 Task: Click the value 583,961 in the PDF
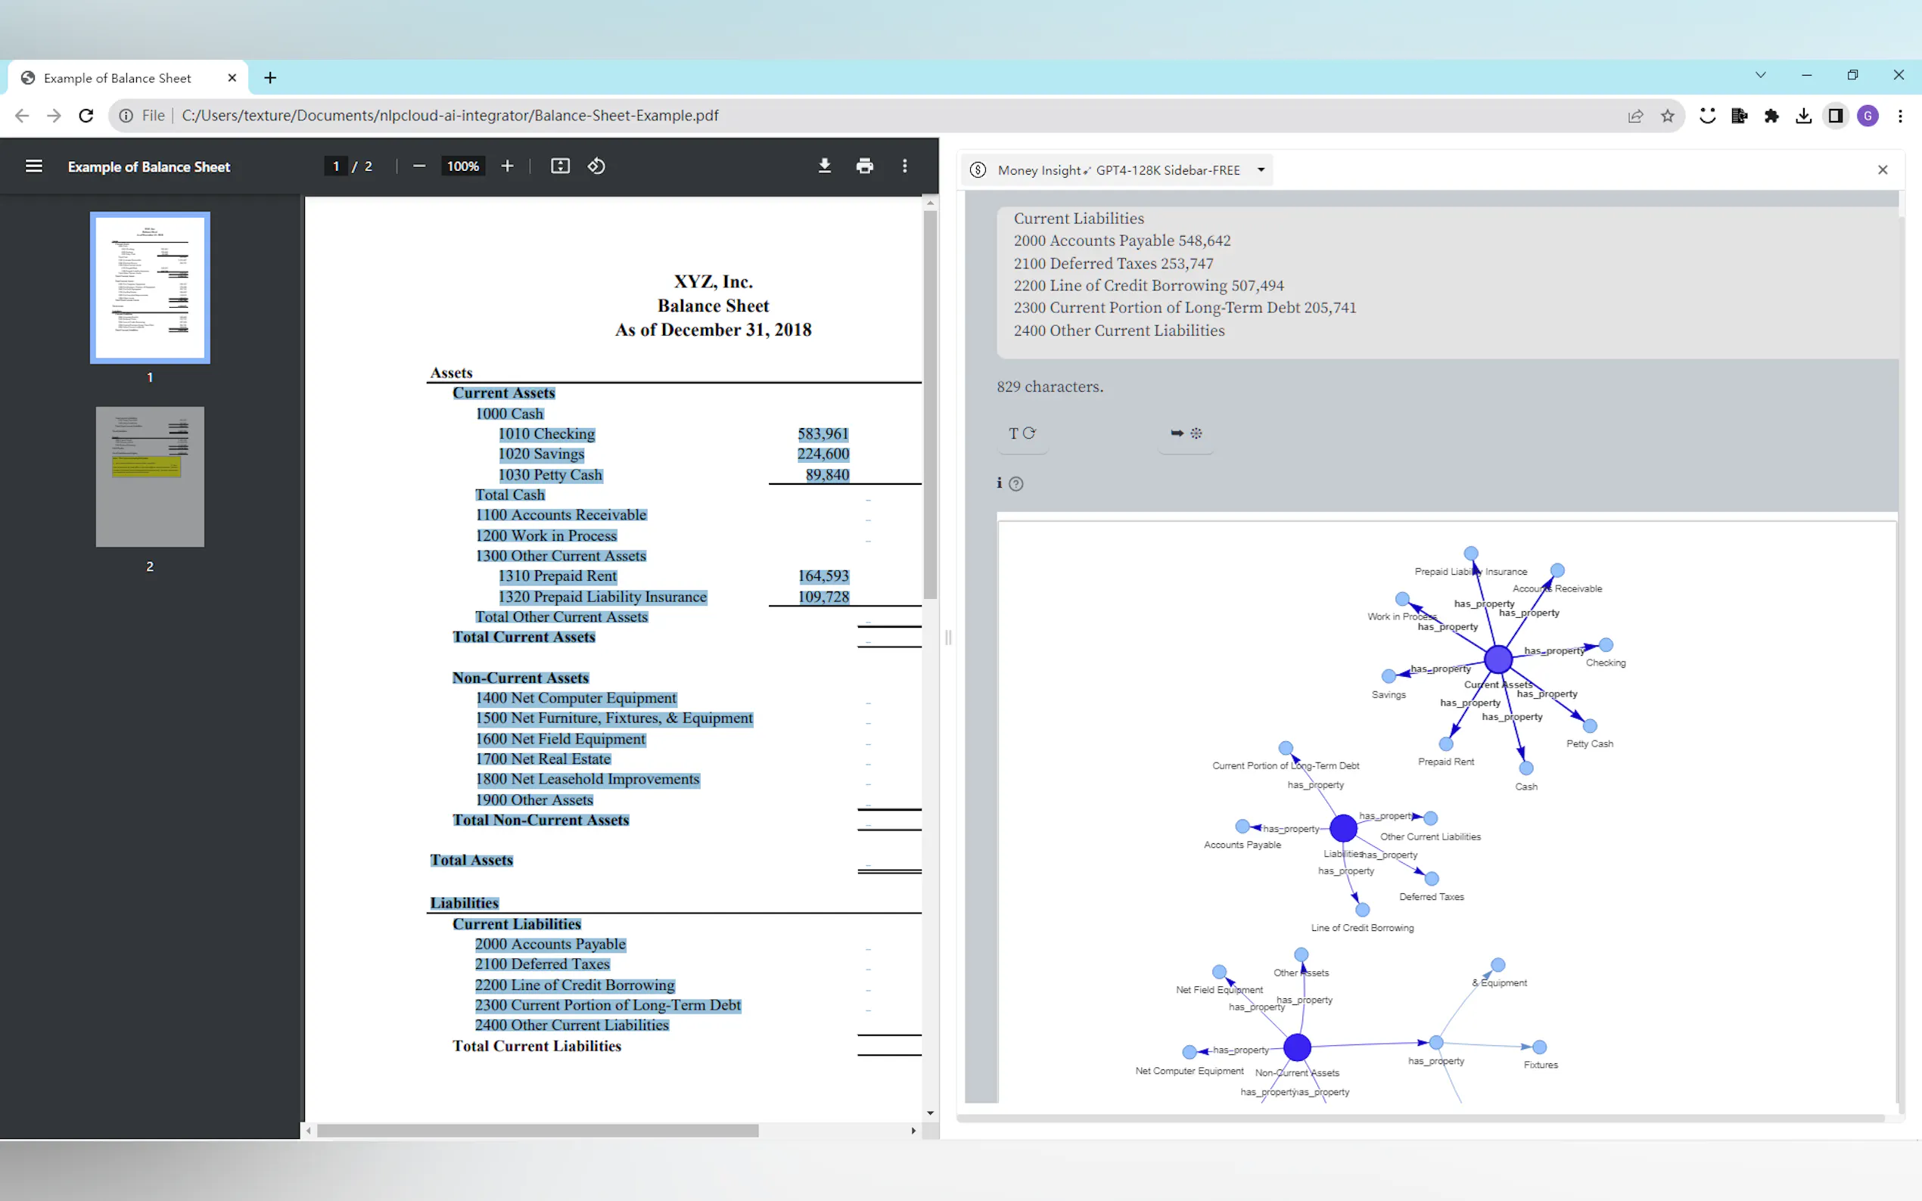823,433
